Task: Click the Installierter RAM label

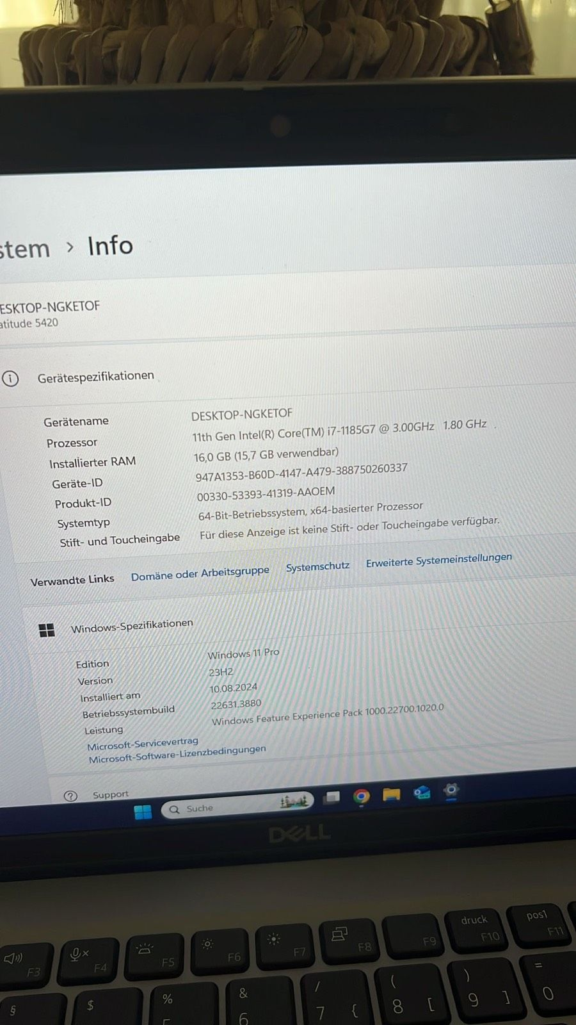Action: point(92,462)
